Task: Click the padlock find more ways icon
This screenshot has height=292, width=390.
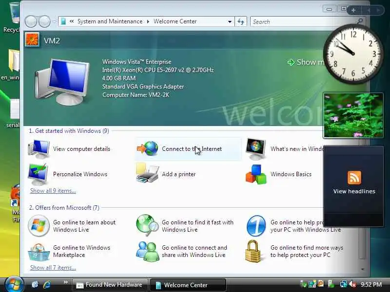Action: [x=253, y=251]
